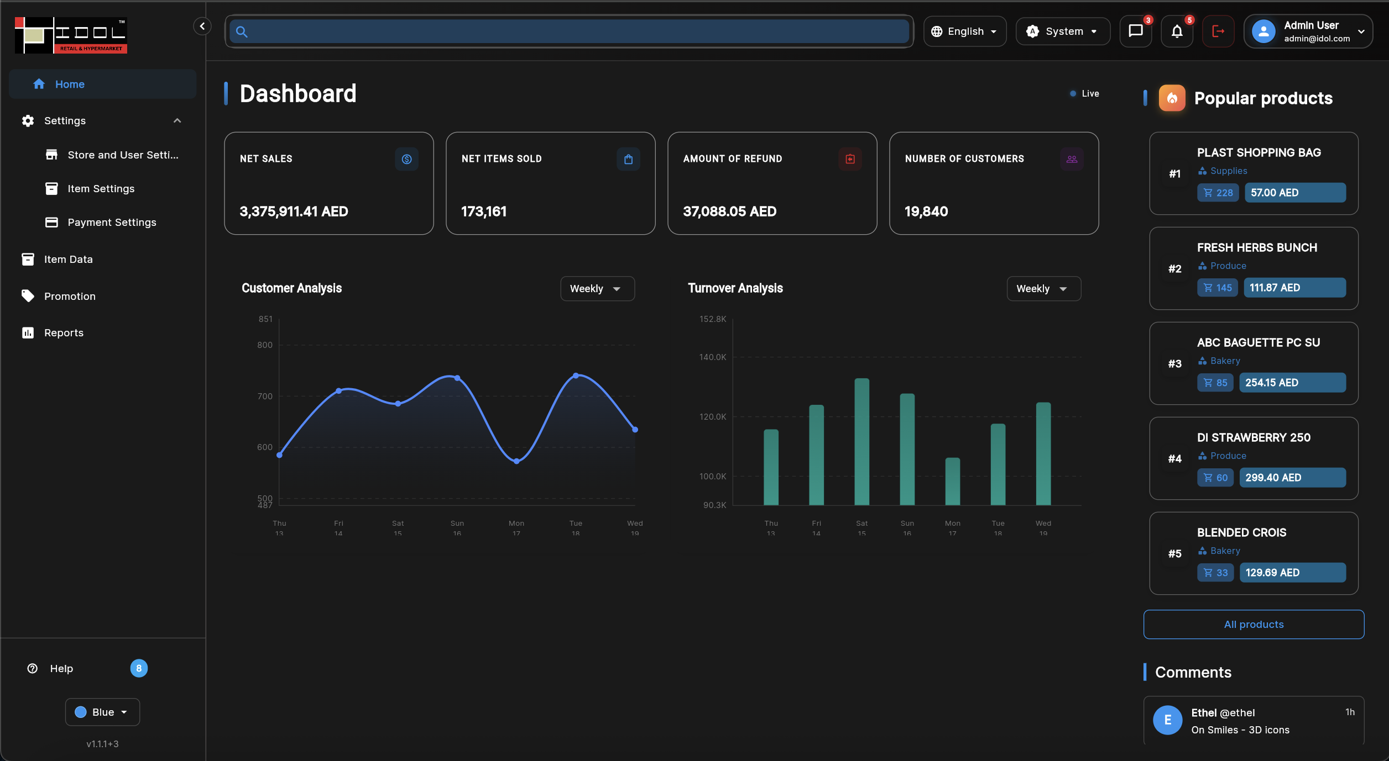
Task: Focus the top search field
Action: (x=569, y=31)
